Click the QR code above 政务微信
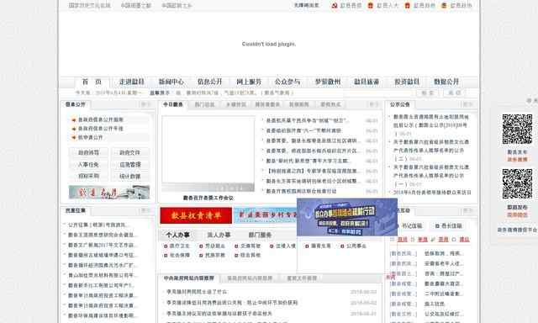Image resolution: width=538 pixels, height=323 pixels. pos(517,184)
